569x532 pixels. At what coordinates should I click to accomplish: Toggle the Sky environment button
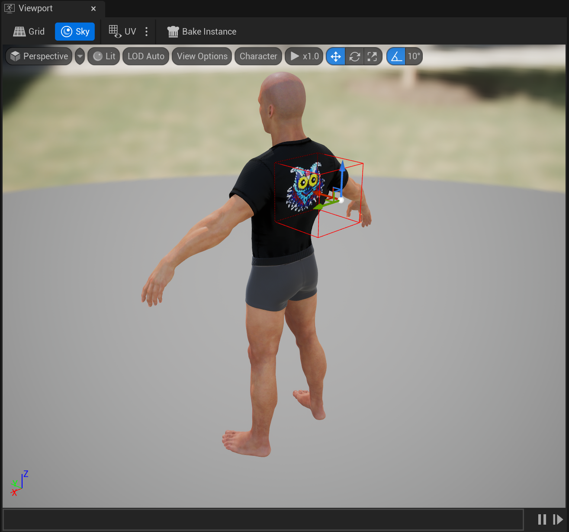[x=75, y=32]
